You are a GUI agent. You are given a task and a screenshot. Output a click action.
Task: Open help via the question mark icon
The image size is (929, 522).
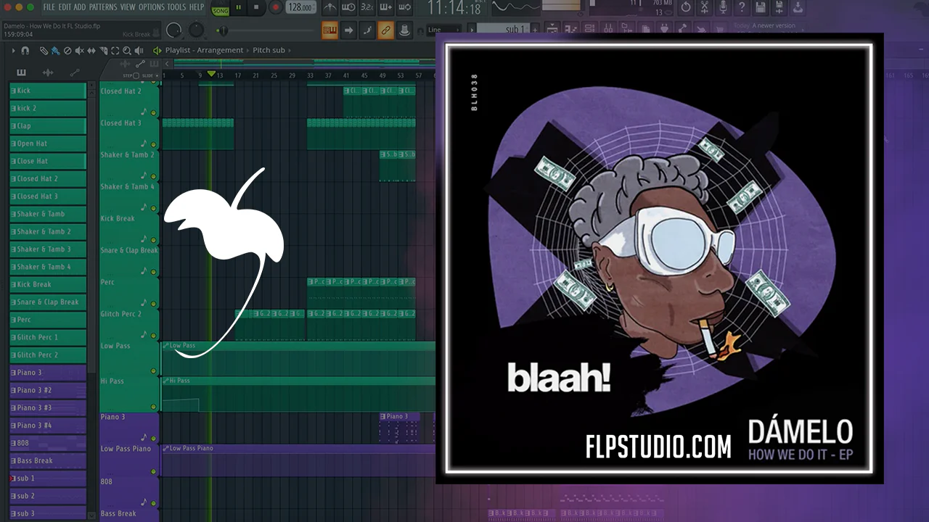(x=741, y=8)
